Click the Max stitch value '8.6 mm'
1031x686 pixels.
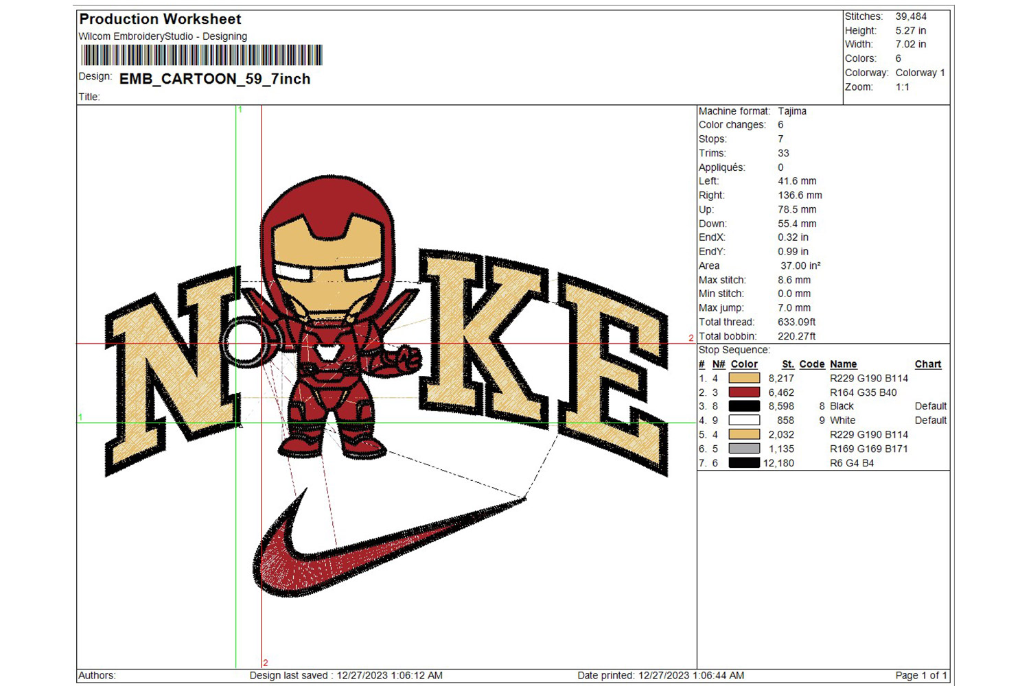794,280
